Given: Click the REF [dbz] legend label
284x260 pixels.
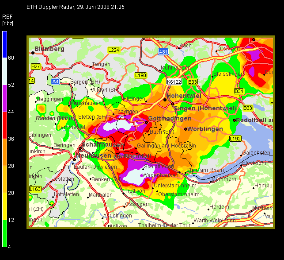Looking at the screenshot, I should [8, 20].
